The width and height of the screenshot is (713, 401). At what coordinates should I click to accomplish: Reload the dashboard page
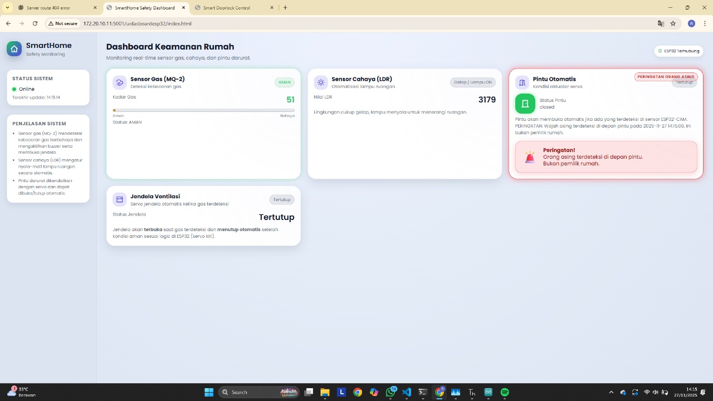(35, 23)
